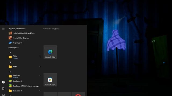
Task: Click the B letter group header
Action: [10, 72]
